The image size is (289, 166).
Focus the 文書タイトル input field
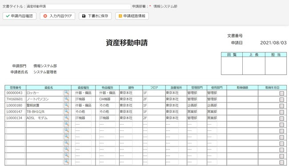pos(79,7)
